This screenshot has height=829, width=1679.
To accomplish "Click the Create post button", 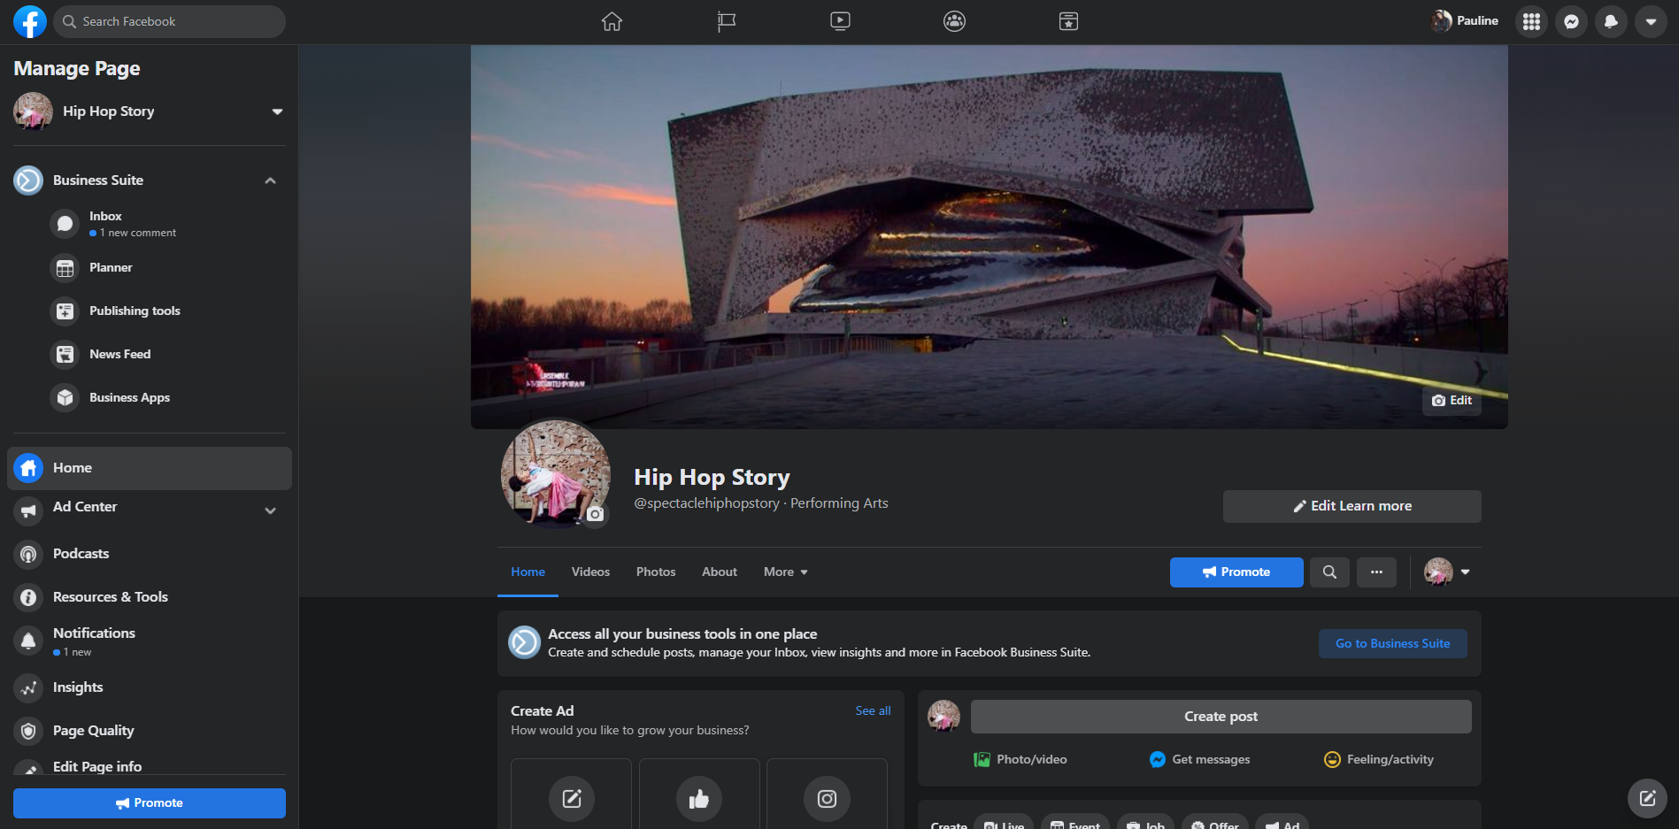I will click(1221, 717).
